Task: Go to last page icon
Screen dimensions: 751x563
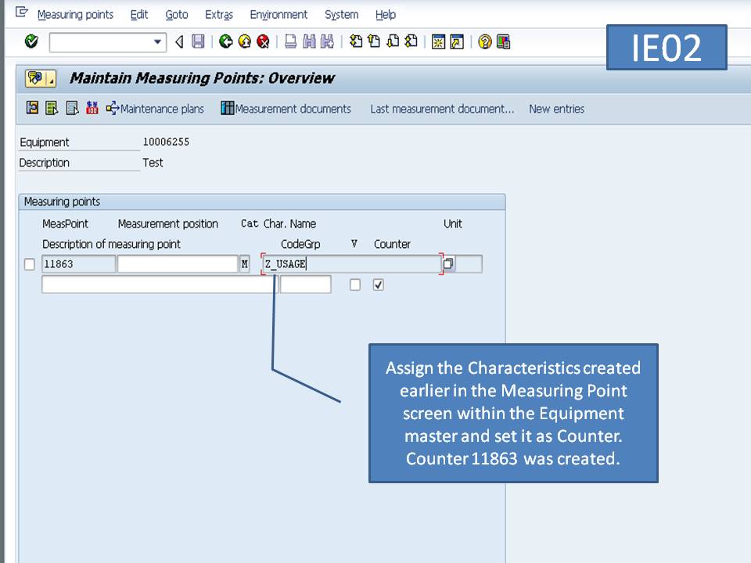Action: [411, 41]
